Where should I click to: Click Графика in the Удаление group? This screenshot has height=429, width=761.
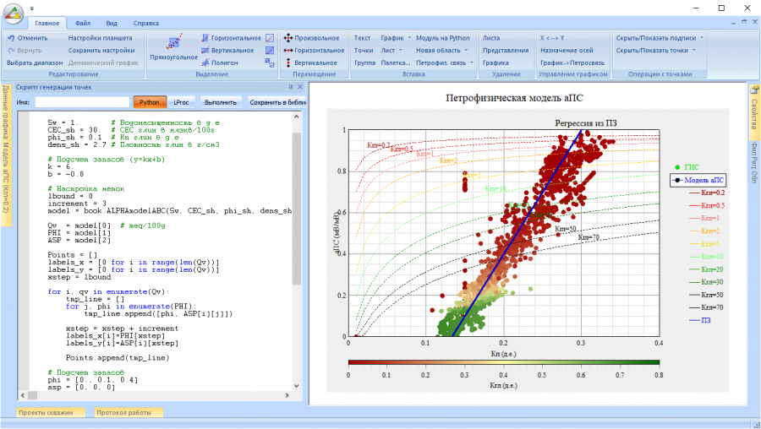[x=495, y=63]
